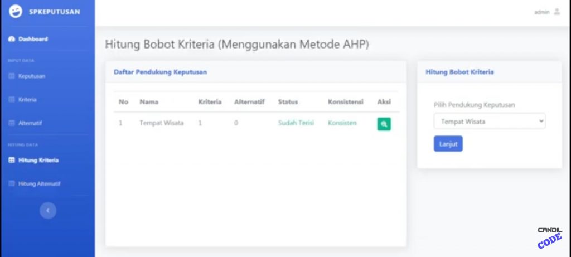571x257 pixels.
Task: Click the Hitung Kriteria grid icon
Action: click(11, 161)
